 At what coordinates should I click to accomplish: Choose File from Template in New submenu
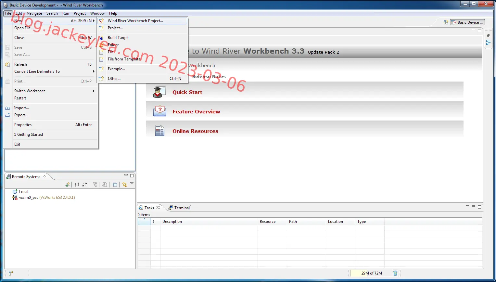(143, 59)
